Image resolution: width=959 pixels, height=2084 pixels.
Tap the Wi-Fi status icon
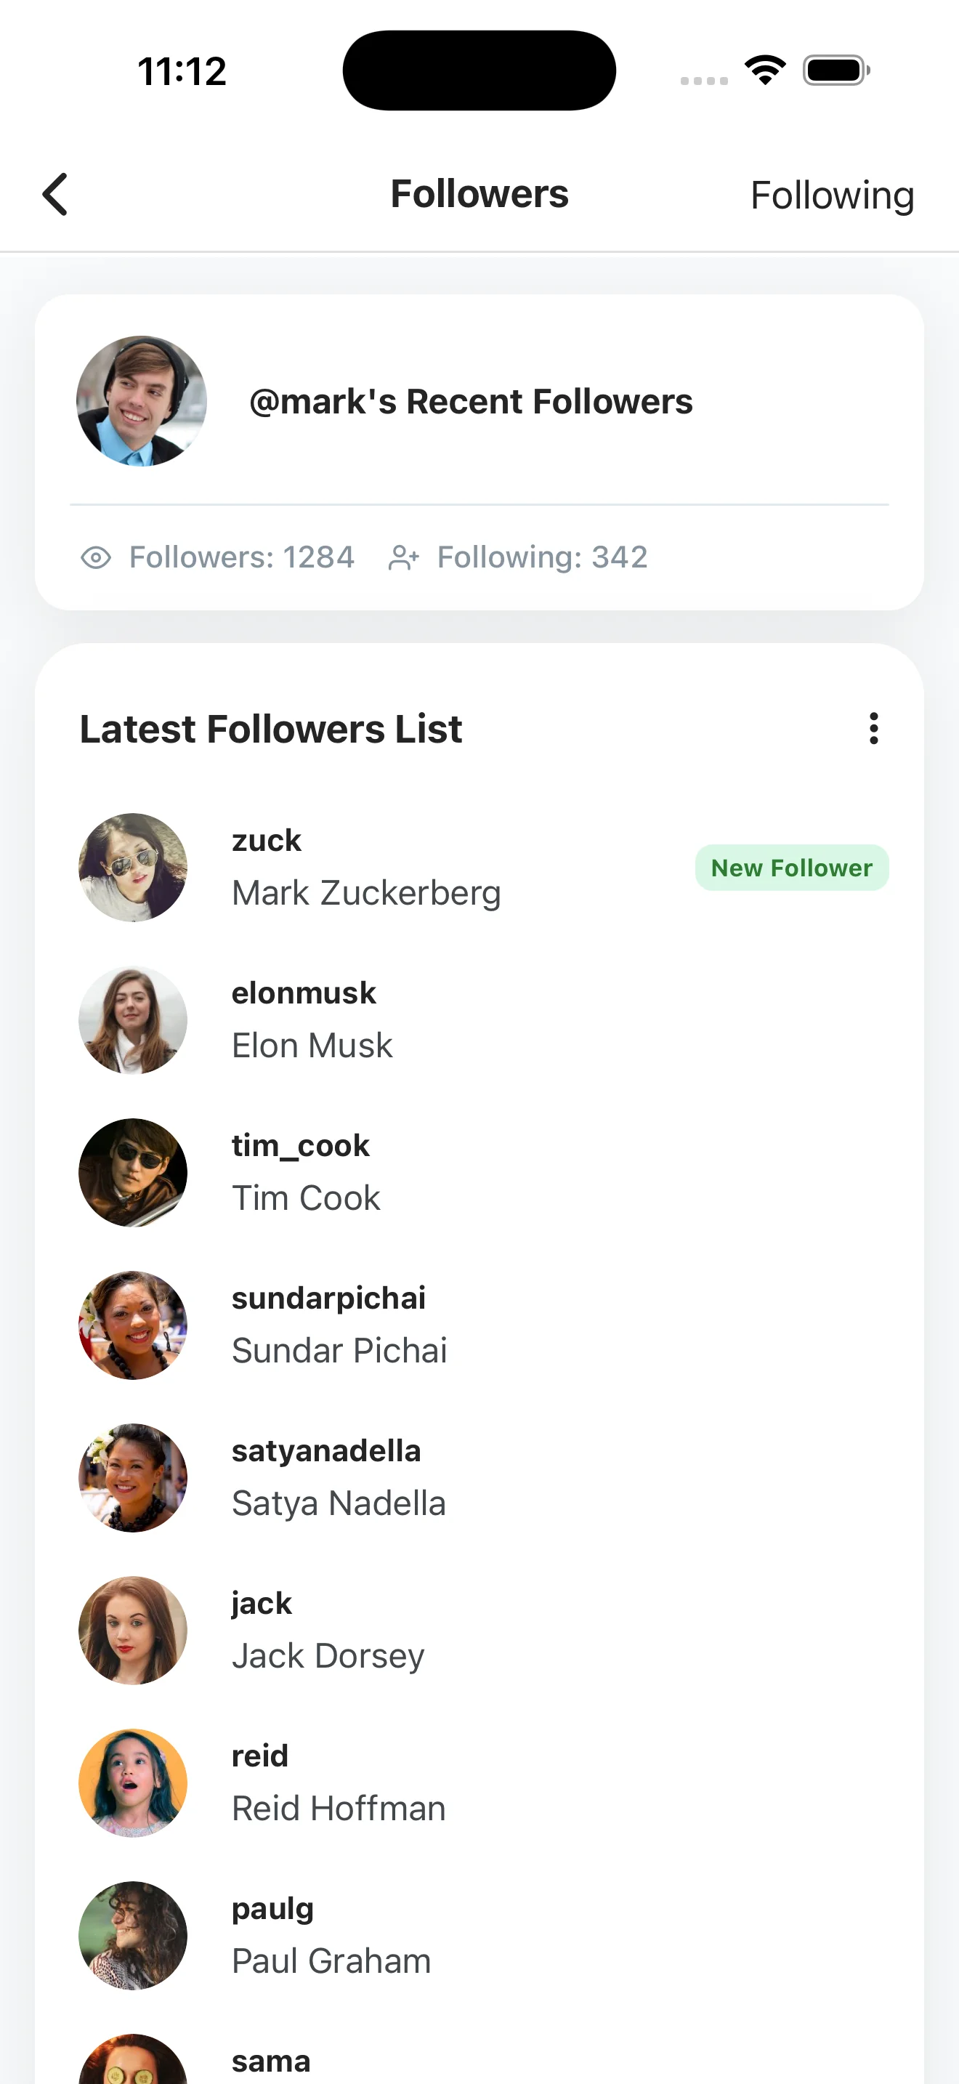click(x=765, y=70)
